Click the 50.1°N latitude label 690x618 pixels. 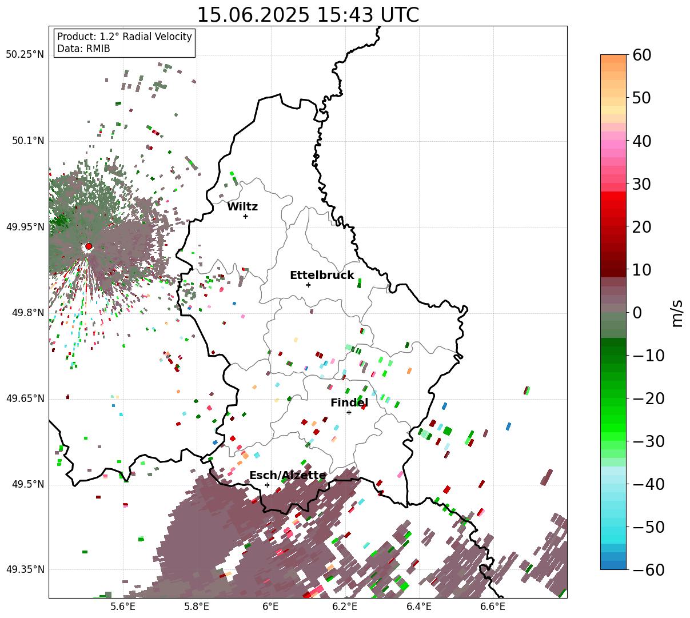pyautogui.click(x=27, y=141)
